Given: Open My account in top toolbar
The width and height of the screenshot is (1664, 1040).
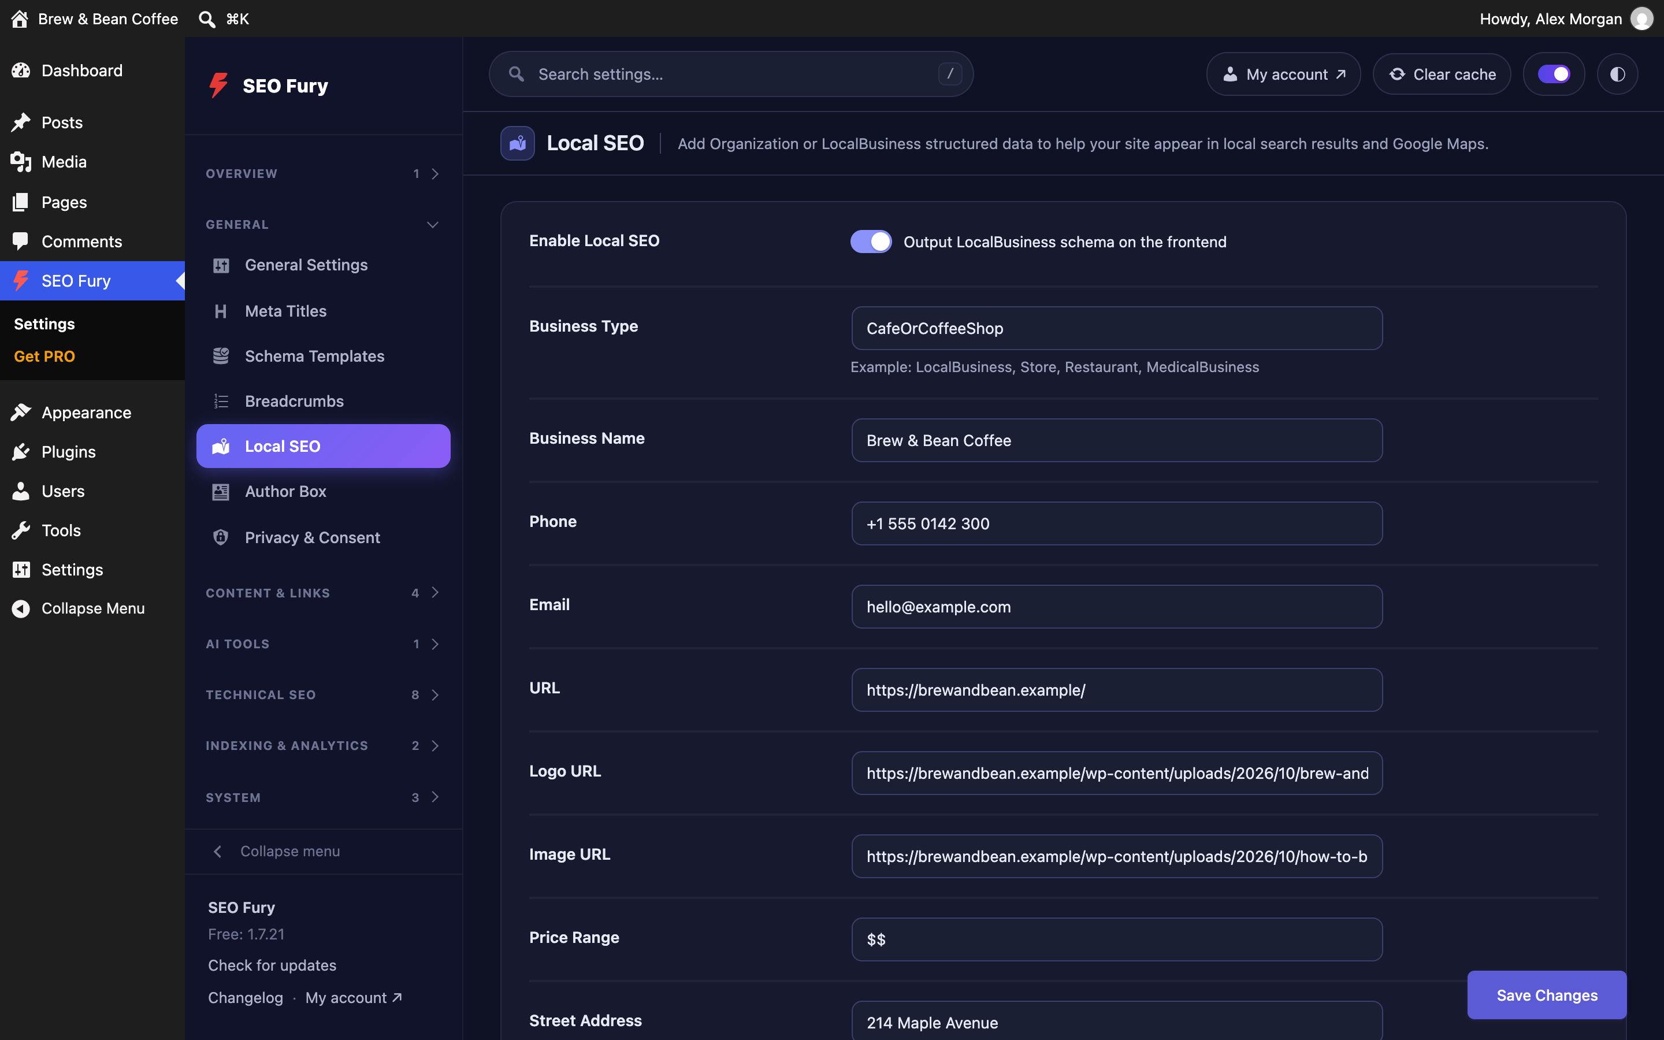Looking at the screenshot, I should click(x=1283, y=75).
